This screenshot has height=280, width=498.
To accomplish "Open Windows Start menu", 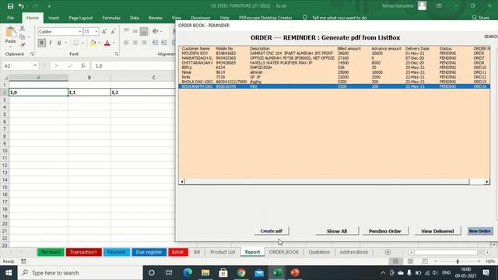I will coord(9,273).
